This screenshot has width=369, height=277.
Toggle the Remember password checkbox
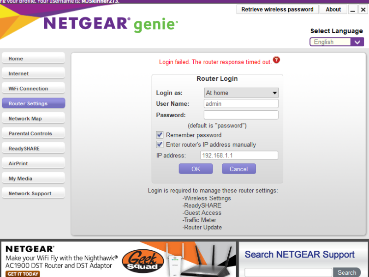pos(160,135)
